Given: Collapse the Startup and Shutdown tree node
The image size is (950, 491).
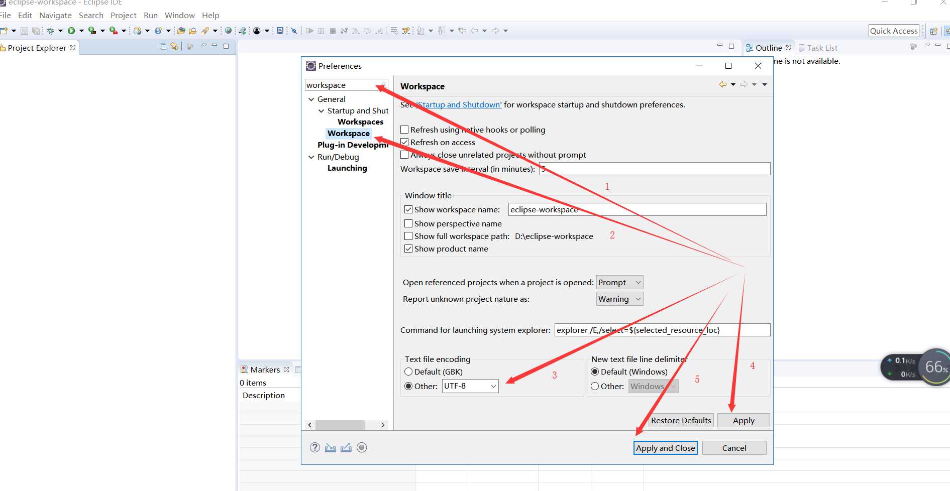Looking at the screenshot, I should tap(322, 111).
